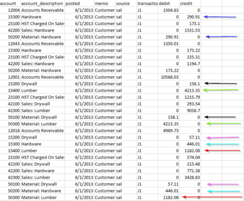The image size is (244, 201).
Task: Click the credit cell showing 9058.7
Action: click(x=190, y=110)
